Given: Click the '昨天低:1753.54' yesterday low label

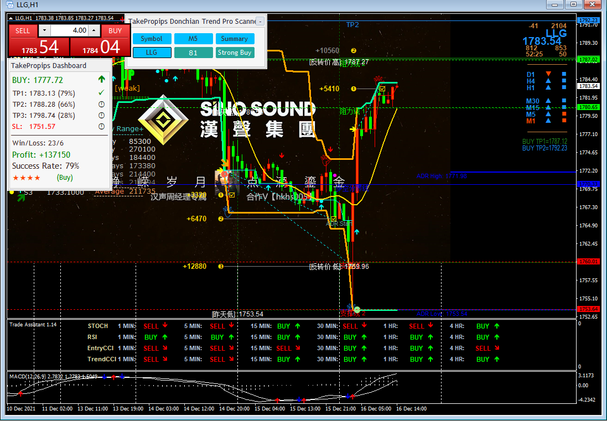Looking at the screenshot, I should [x=238, y=314].
